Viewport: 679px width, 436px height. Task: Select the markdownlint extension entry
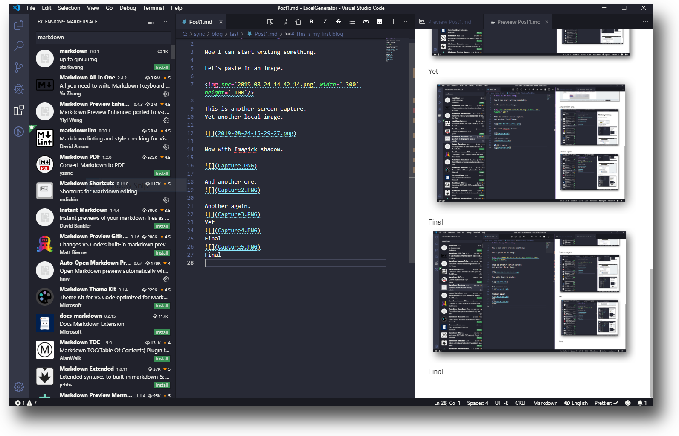click(102, 138)
